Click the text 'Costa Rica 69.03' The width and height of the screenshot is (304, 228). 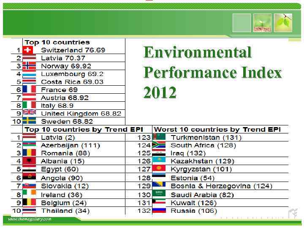[x=72, y=82]
